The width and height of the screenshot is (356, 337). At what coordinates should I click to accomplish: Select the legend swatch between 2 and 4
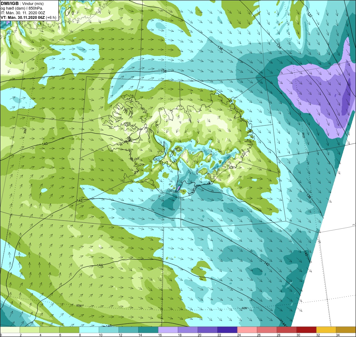(30, 330)
